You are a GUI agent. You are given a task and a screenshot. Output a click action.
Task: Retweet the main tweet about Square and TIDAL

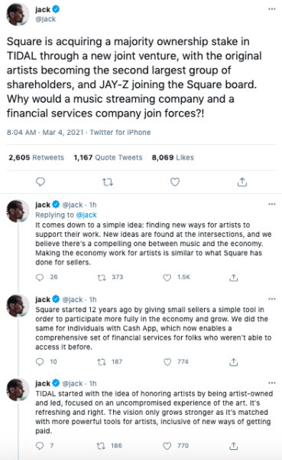pos(108,182)
